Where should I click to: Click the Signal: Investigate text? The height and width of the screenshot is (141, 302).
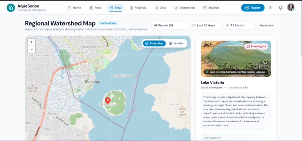point(211,88)
